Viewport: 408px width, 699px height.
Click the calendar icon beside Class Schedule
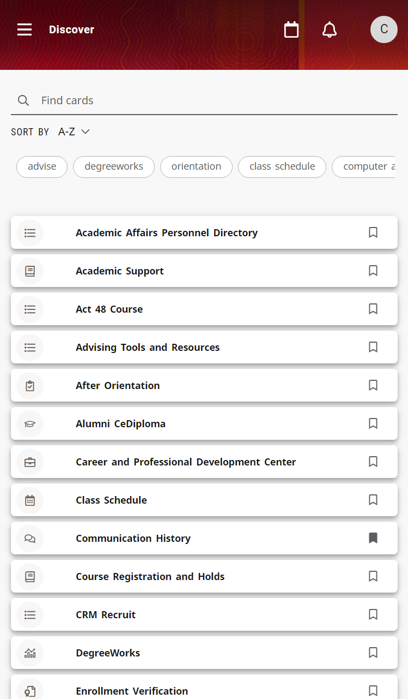click(x=30, y=500)
